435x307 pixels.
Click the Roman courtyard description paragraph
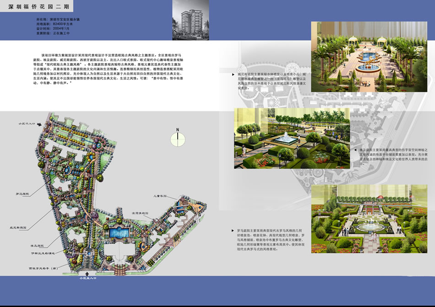pos(271,240)
